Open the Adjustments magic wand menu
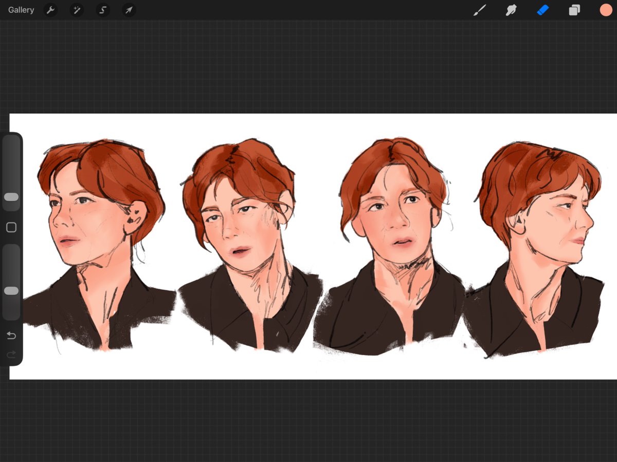Image resolution: width=617 pixels, height=462 pixels. click(x=77, y=10)
